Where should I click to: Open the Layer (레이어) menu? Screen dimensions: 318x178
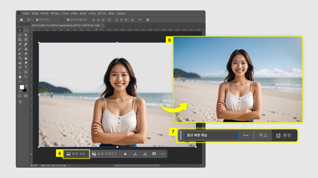[x=55, y=13]
